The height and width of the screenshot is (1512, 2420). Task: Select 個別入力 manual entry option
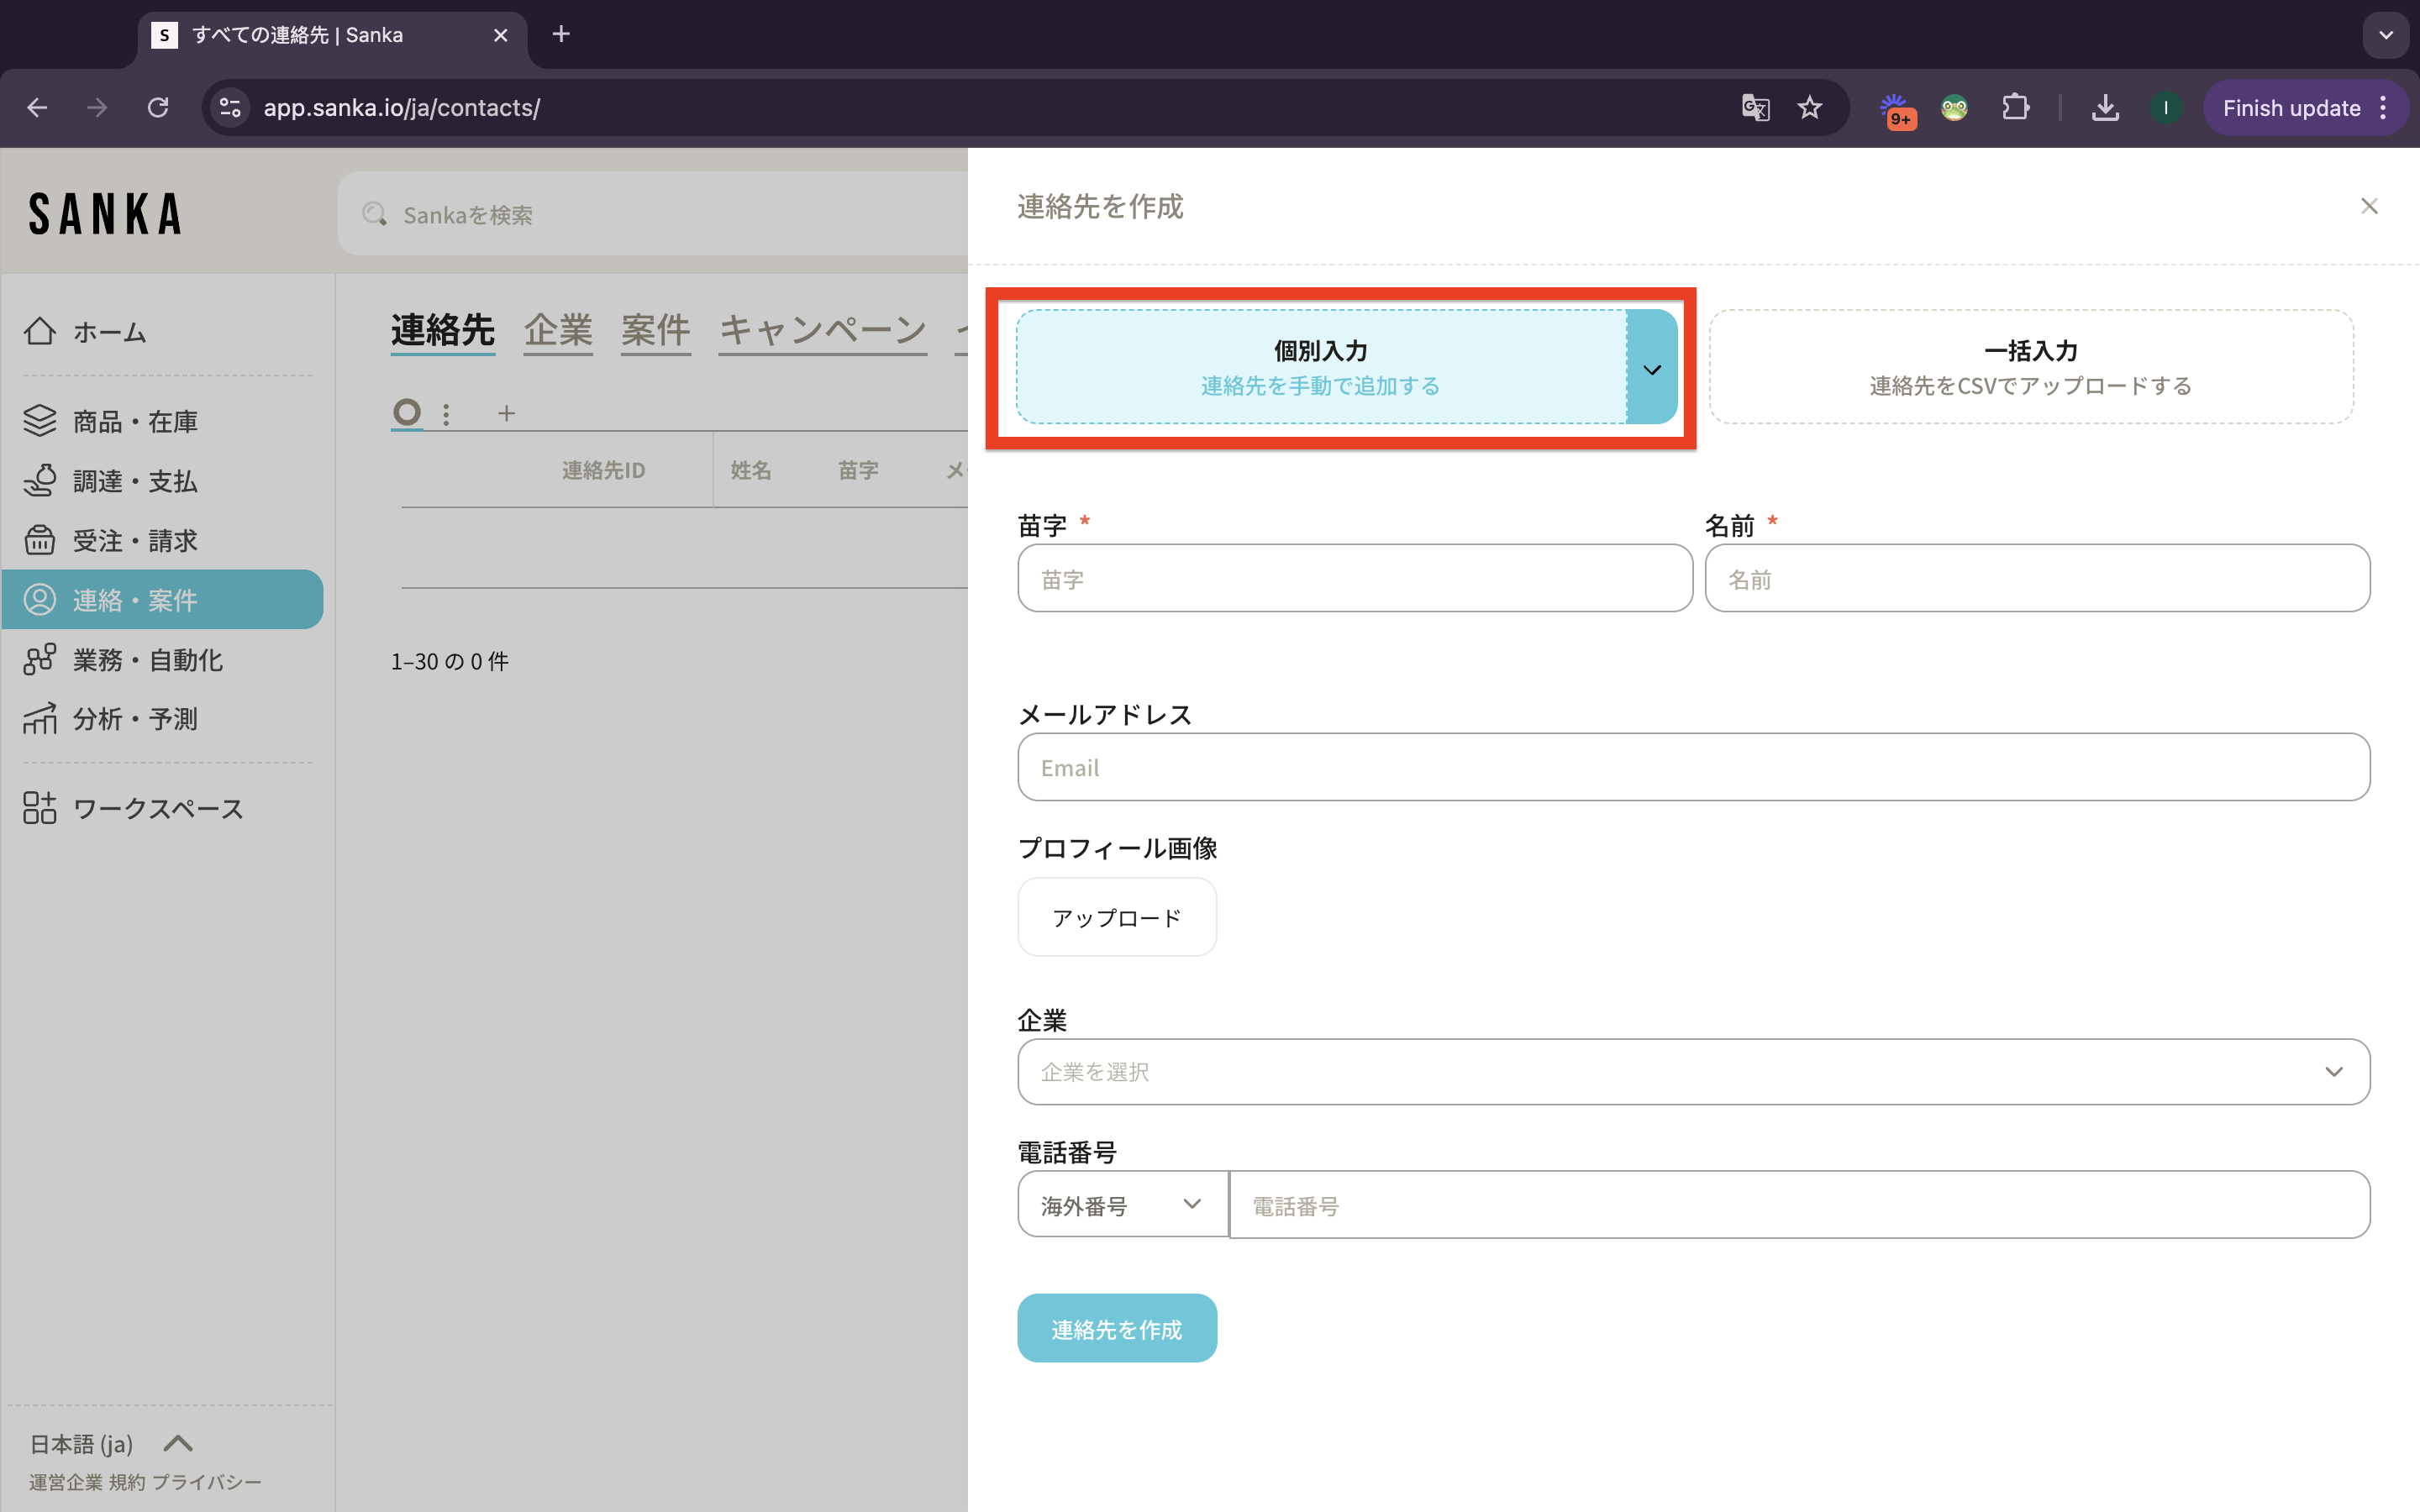click(x=1320, y=367)
